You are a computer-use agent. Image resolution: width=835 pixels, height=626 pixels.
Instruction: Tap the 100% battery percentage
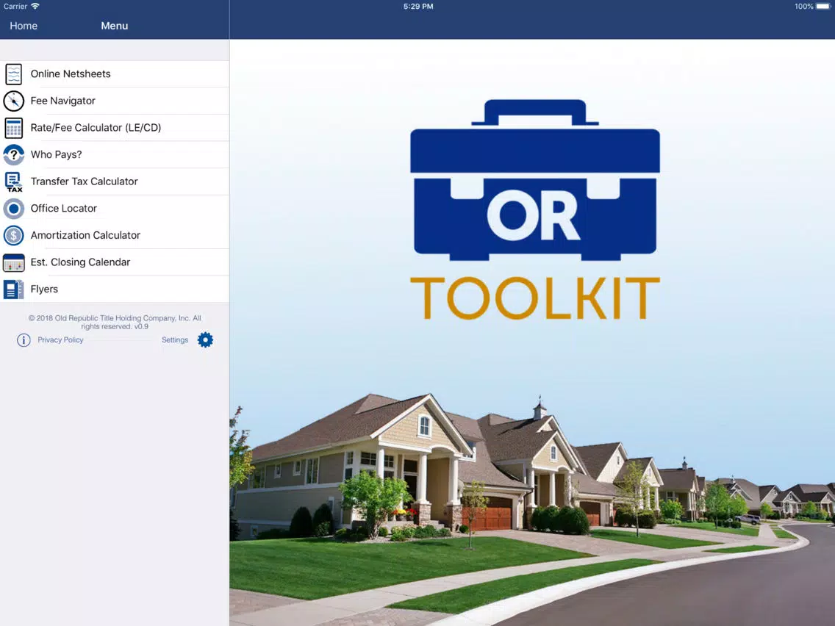[x=803, y=7]
